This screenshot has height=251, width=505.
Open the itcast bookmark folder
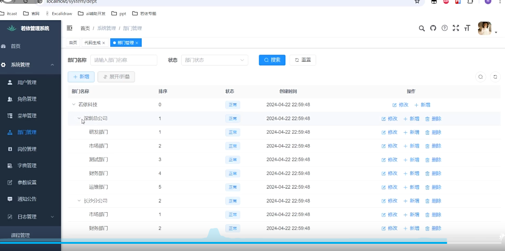[x=9, y=13]
